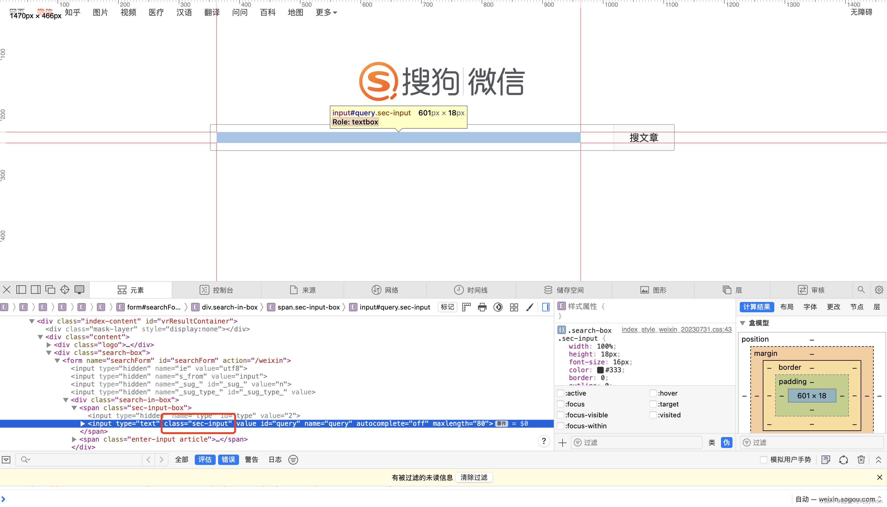Click the #333 color swatch

point(600,370)
